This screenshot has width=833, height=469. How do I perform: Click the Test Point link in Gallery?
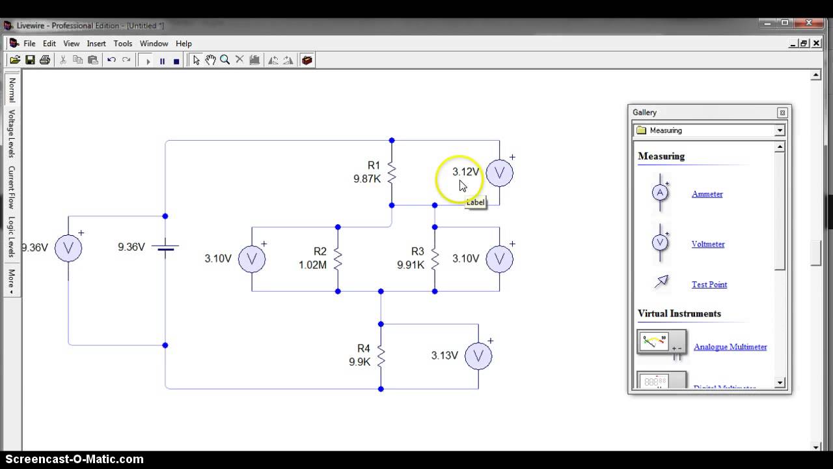click(709, 284)
